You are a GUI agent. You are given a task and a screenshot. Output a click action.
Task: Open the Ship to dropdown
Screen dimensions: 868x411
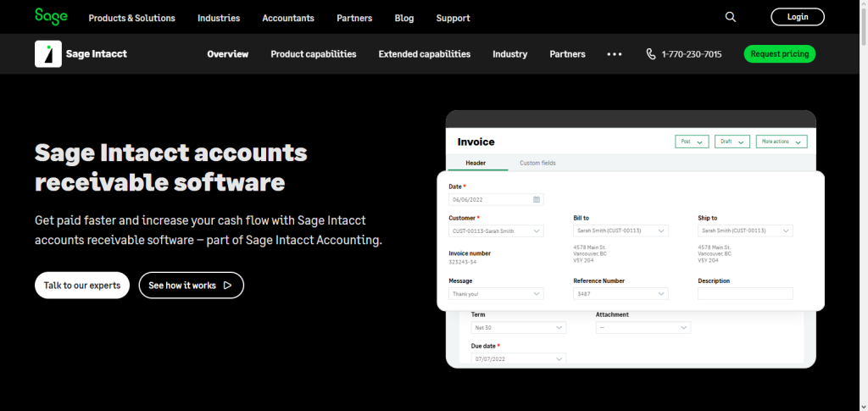(745, 230)
